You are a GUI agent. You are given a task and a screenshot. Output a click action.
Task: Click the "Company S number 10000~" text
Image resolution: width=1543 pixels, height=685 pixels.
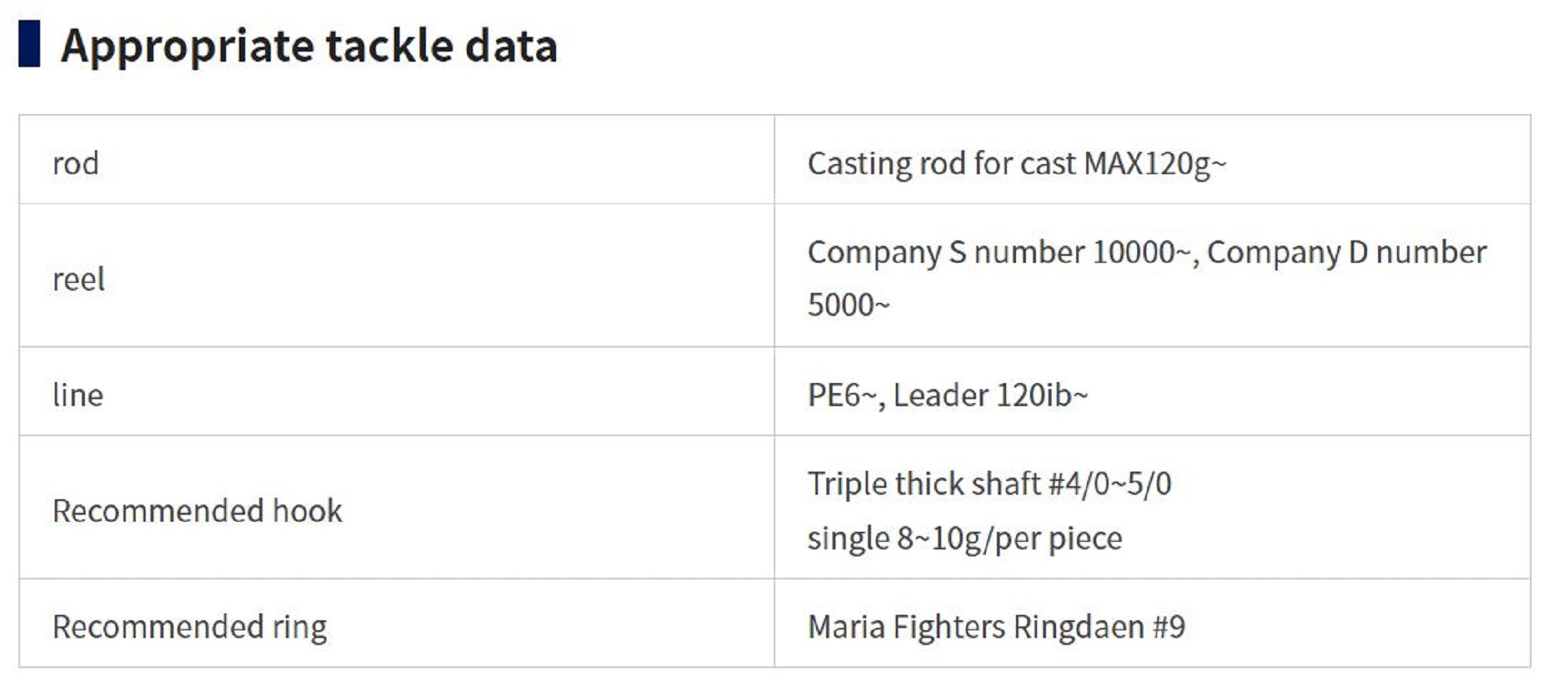(999, 253)
